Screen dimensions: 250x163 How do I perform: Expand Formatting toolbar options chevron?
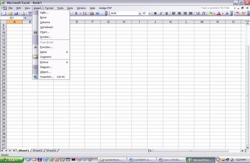232,13
